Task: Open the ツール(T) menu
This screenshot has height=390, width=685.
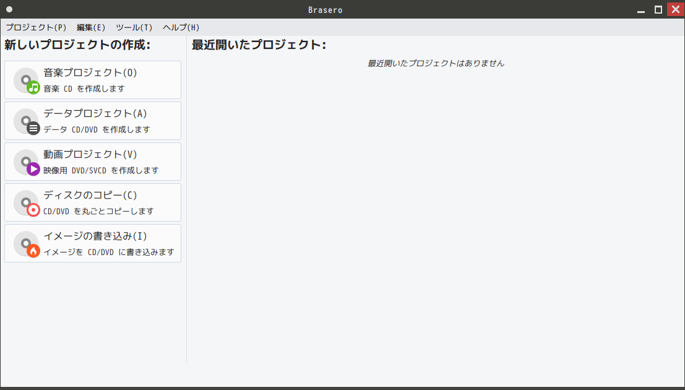Action: point(134,27)
